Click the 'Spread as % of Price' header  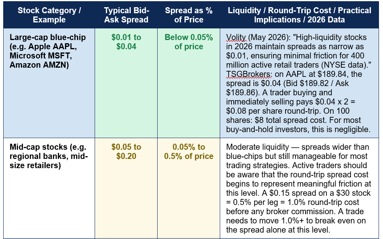click(188, 15)
